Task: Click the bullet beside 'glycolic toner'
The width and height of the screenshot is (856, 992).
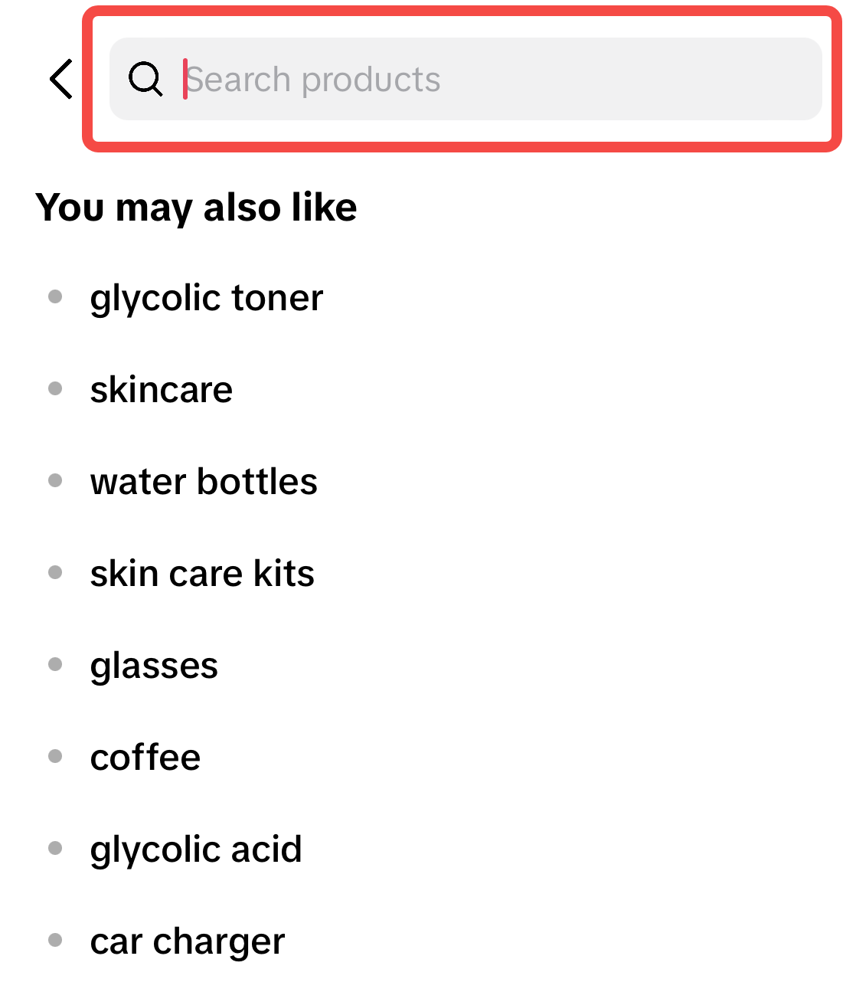Action: coord(55,296)
